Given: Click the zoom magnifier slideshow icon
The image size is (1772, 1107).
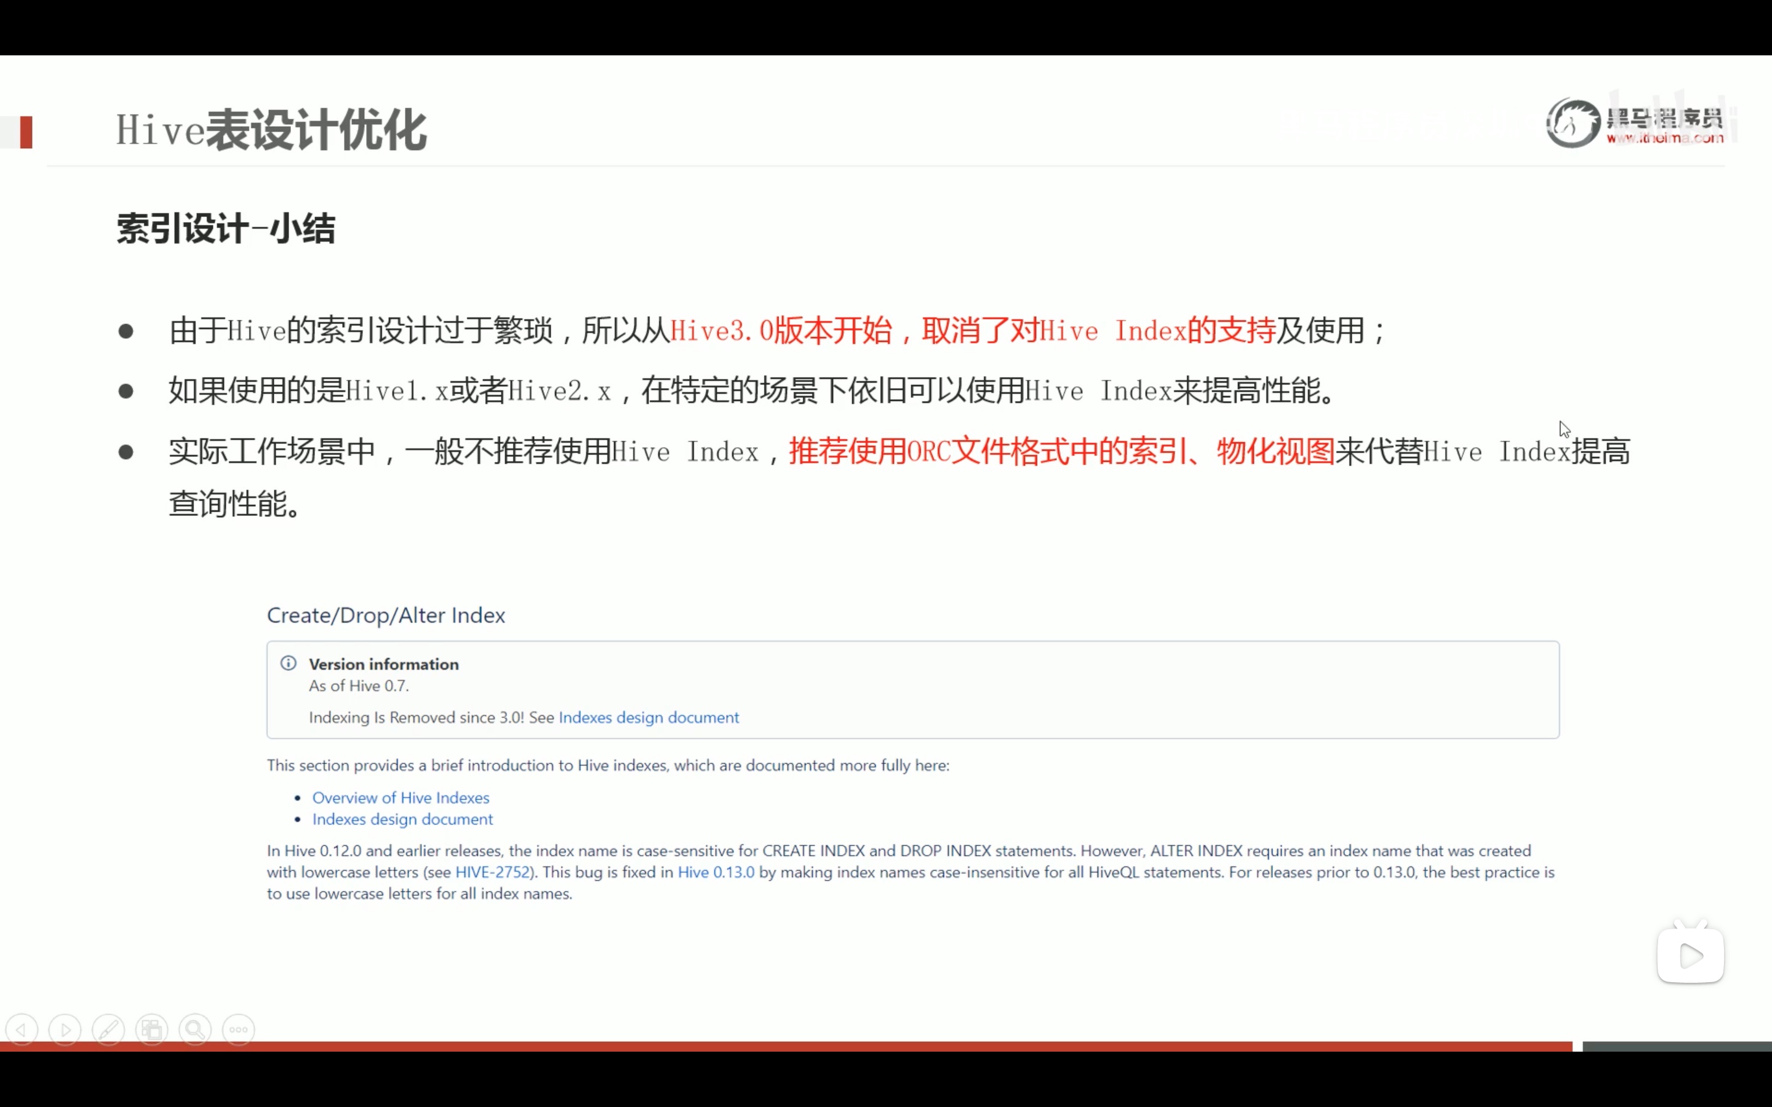Looking at the screenshot, I should pyautogui.click(x=196, y=1030).
